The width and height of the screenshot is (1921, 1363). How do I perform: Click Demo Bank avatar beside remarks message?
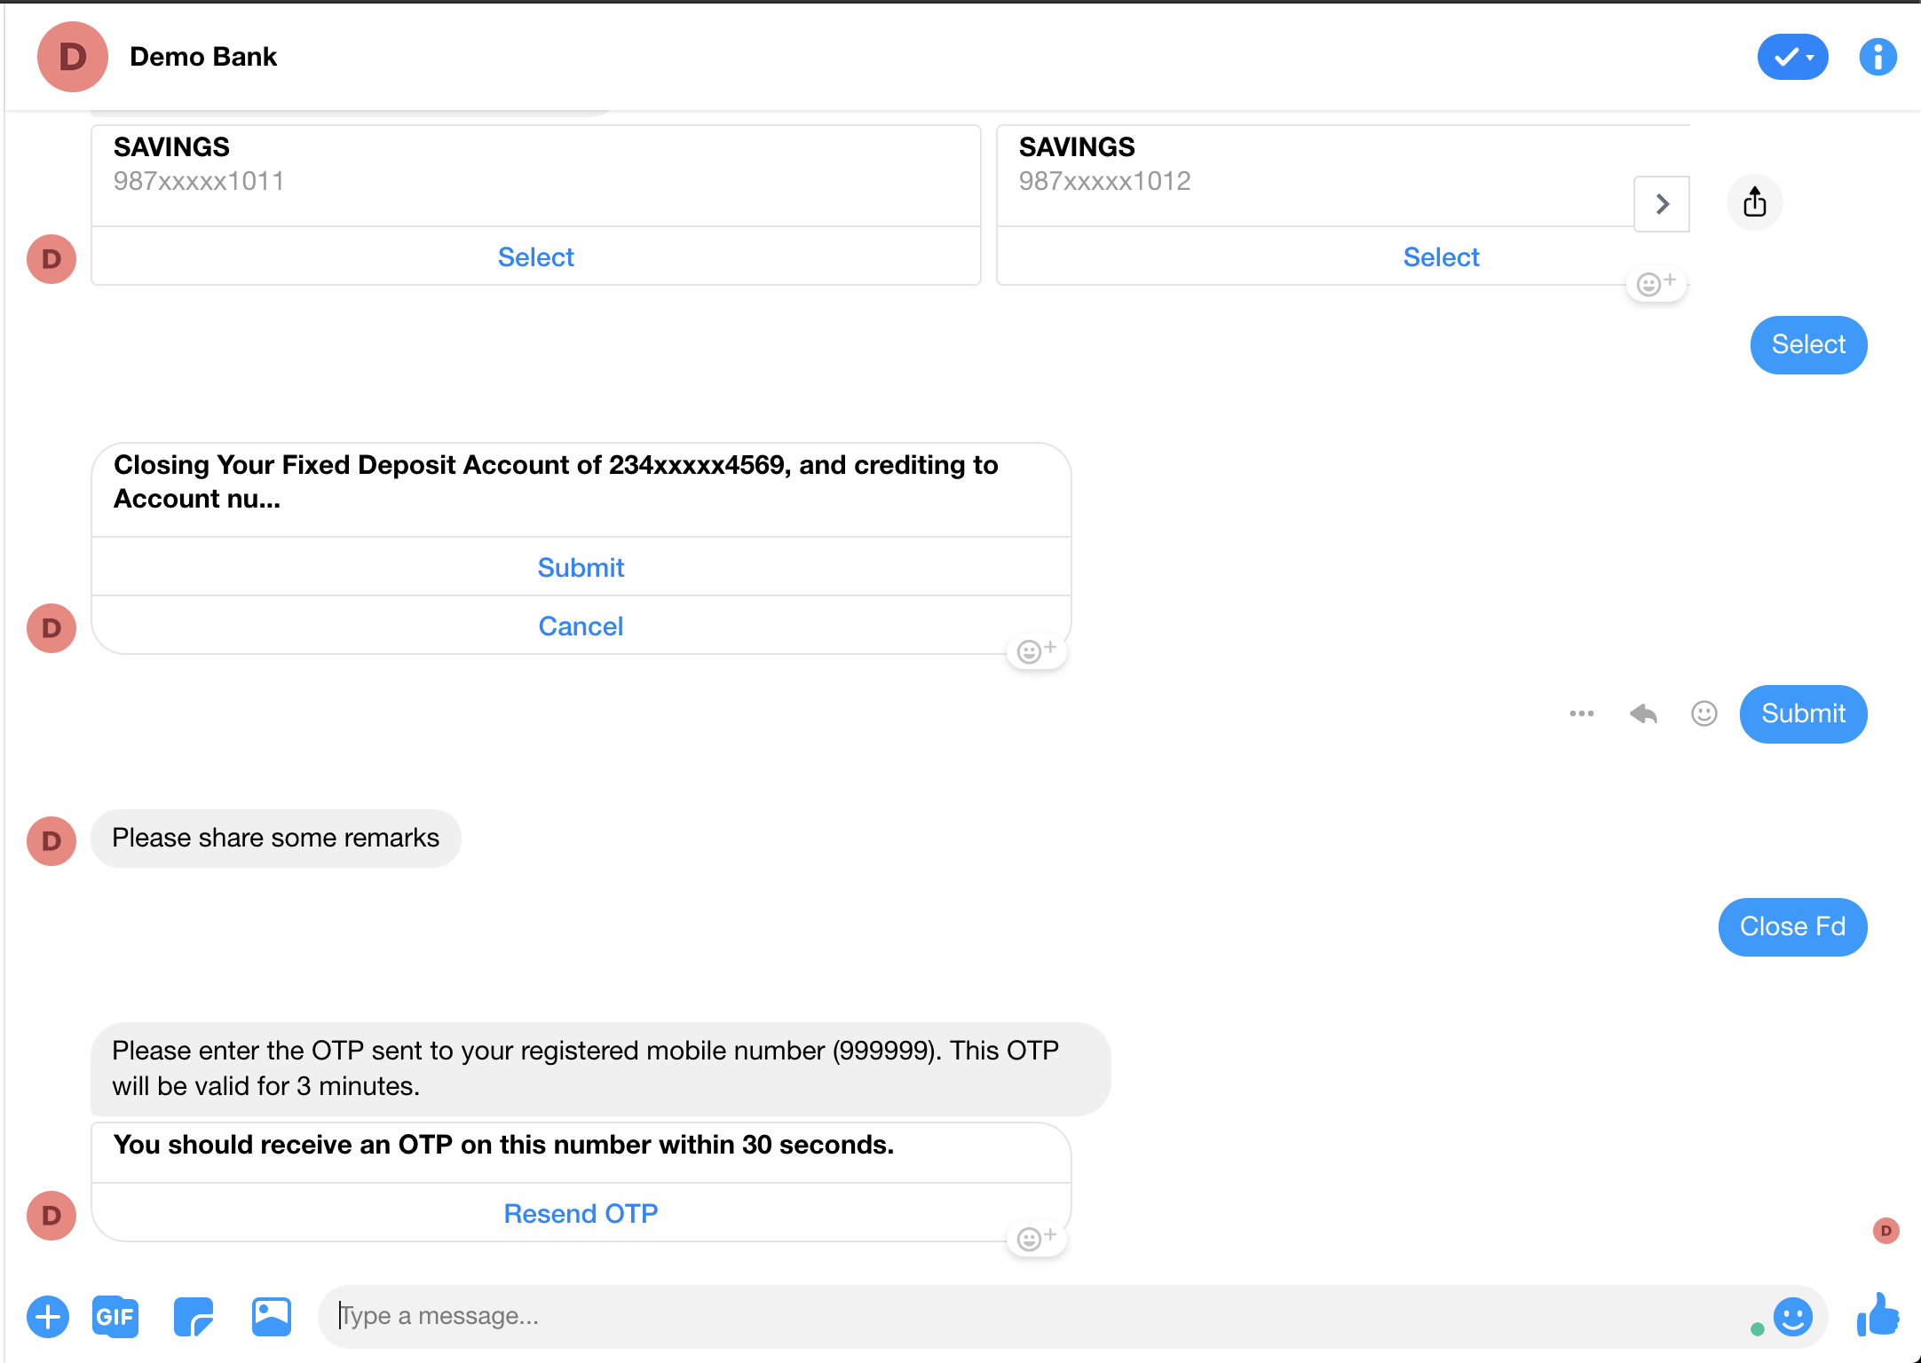click(x=51, y=841)
